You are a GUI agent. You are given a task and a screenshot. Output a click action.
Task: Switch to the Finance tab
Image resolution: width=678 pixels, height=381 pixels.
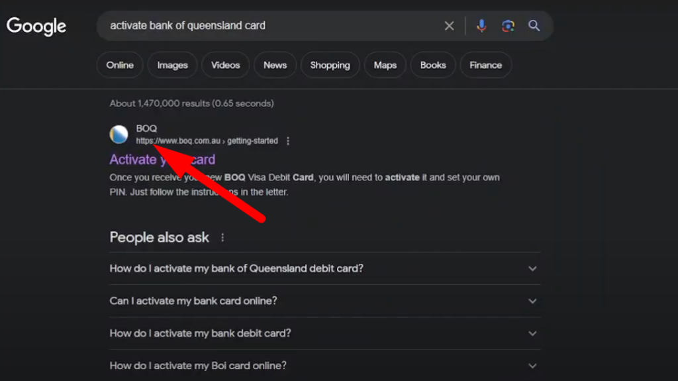coord(485,65)
